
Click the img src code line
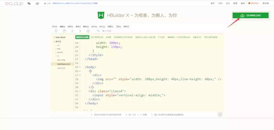(x=159, y=79)
